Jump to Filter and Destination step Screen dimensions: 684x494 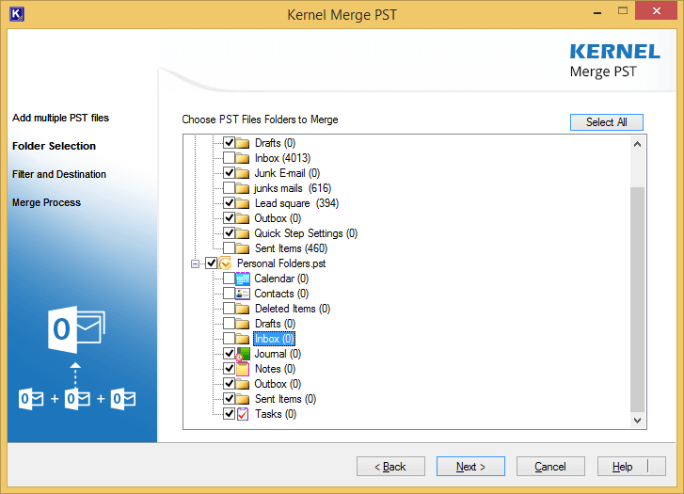[59, 174]
